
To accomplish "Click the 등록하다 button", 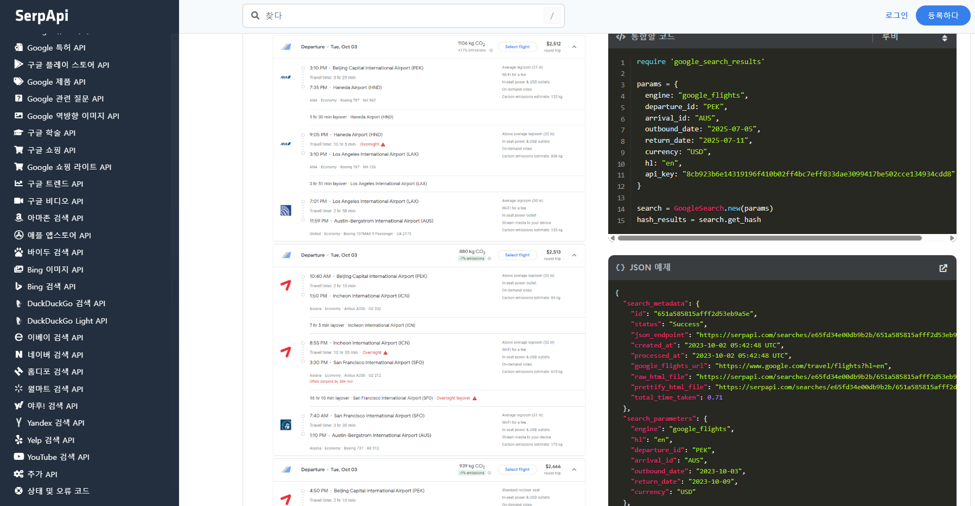I will 943,16.
